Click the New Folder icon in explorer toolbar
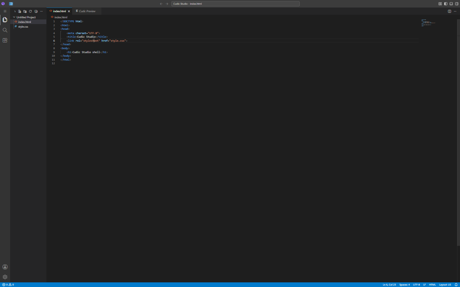 point(25,11)
